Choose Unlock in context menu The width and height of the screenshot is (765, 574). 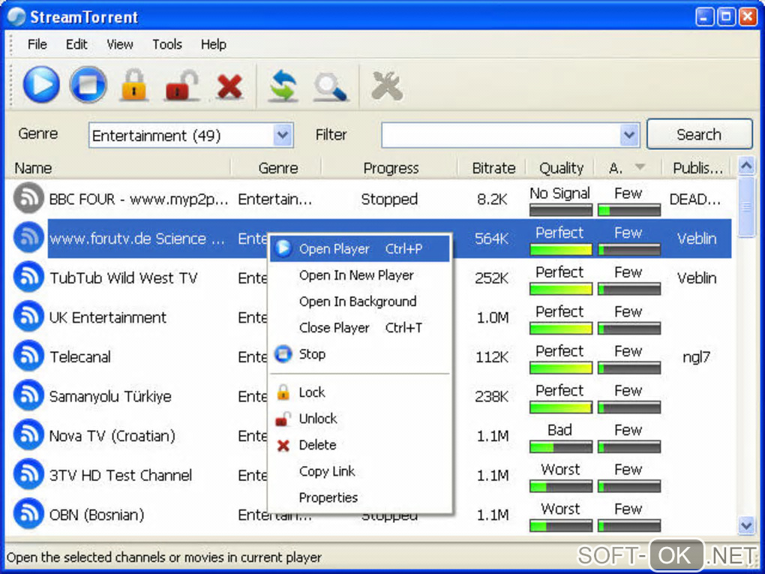click(359, 419)
